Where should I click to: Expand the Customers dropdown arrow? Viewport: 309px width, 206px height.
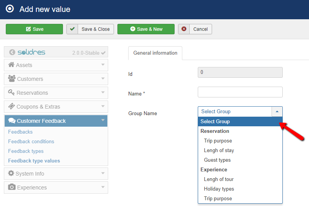pos(103,79)
